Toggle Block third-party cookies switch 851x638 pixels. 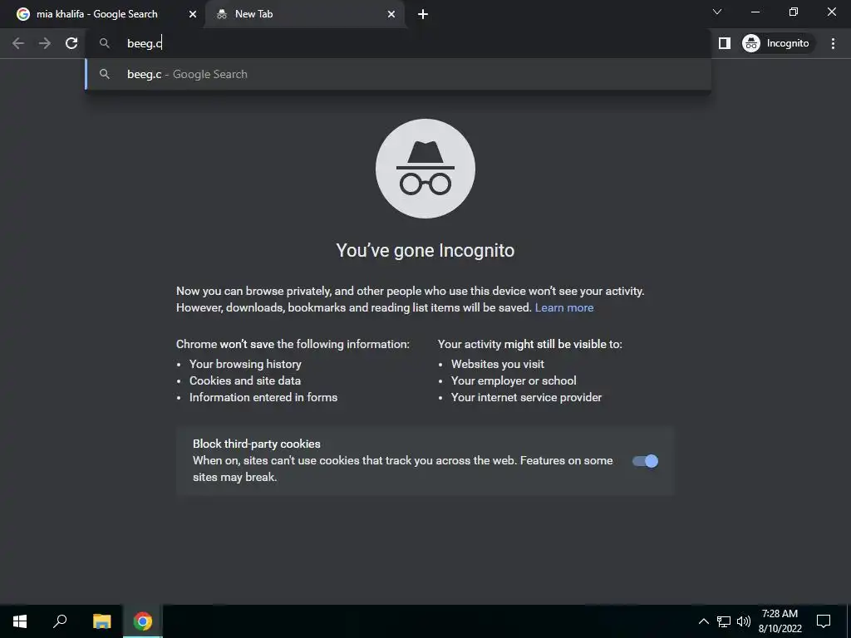[x=645, y=461]
